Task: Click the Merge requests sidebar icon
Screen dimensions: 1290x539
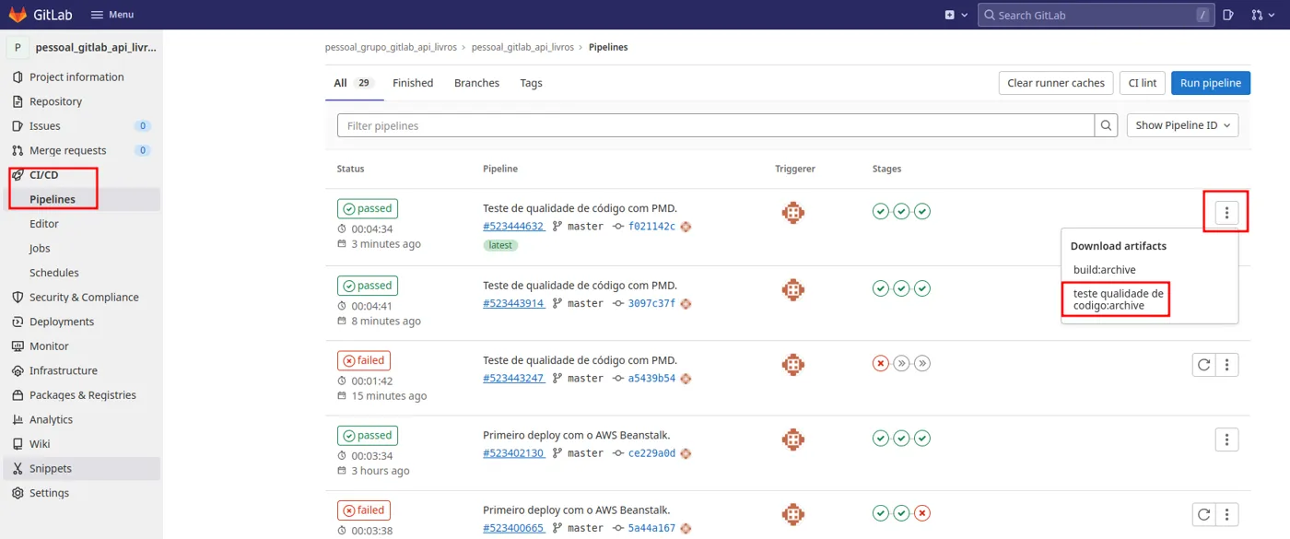Action: [18, 150]
